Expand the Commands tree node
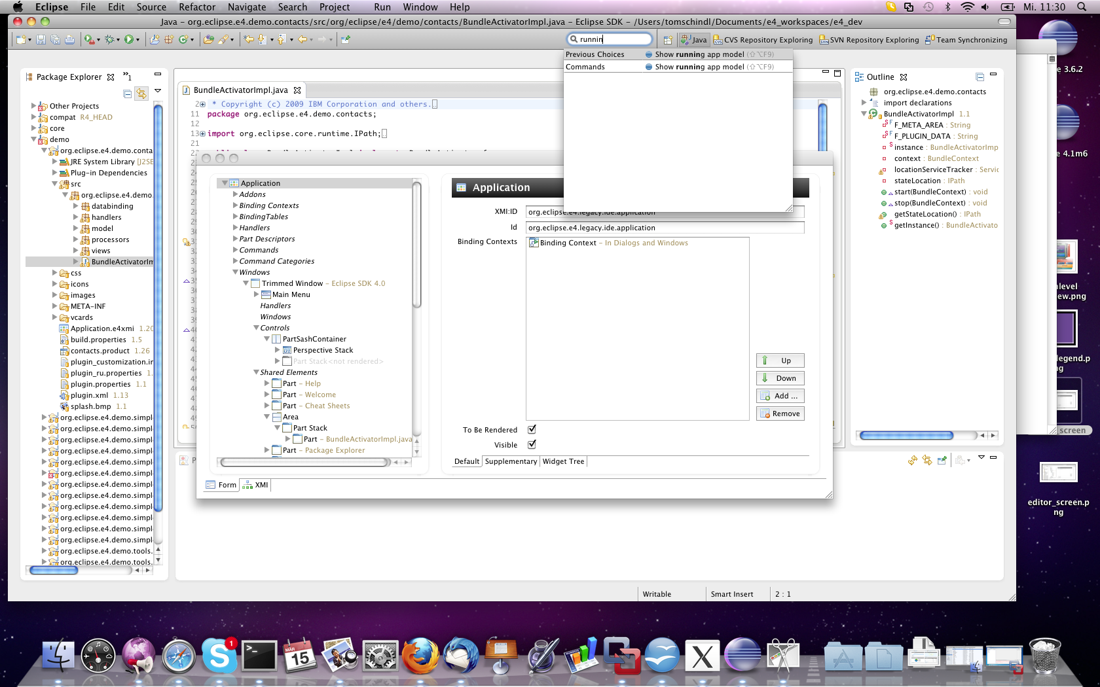This screenshot has height=687, width=1100. 236,250
